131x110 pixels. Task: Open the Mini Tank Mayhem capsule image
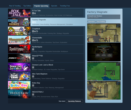19,76
